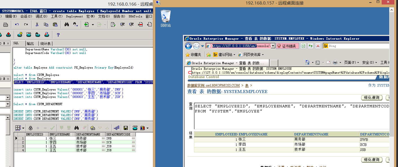The width and height of the screenshot is (398, 167).
Task: Open the address bar URL dropdown in IE
Action: click(x=273, y=46)
